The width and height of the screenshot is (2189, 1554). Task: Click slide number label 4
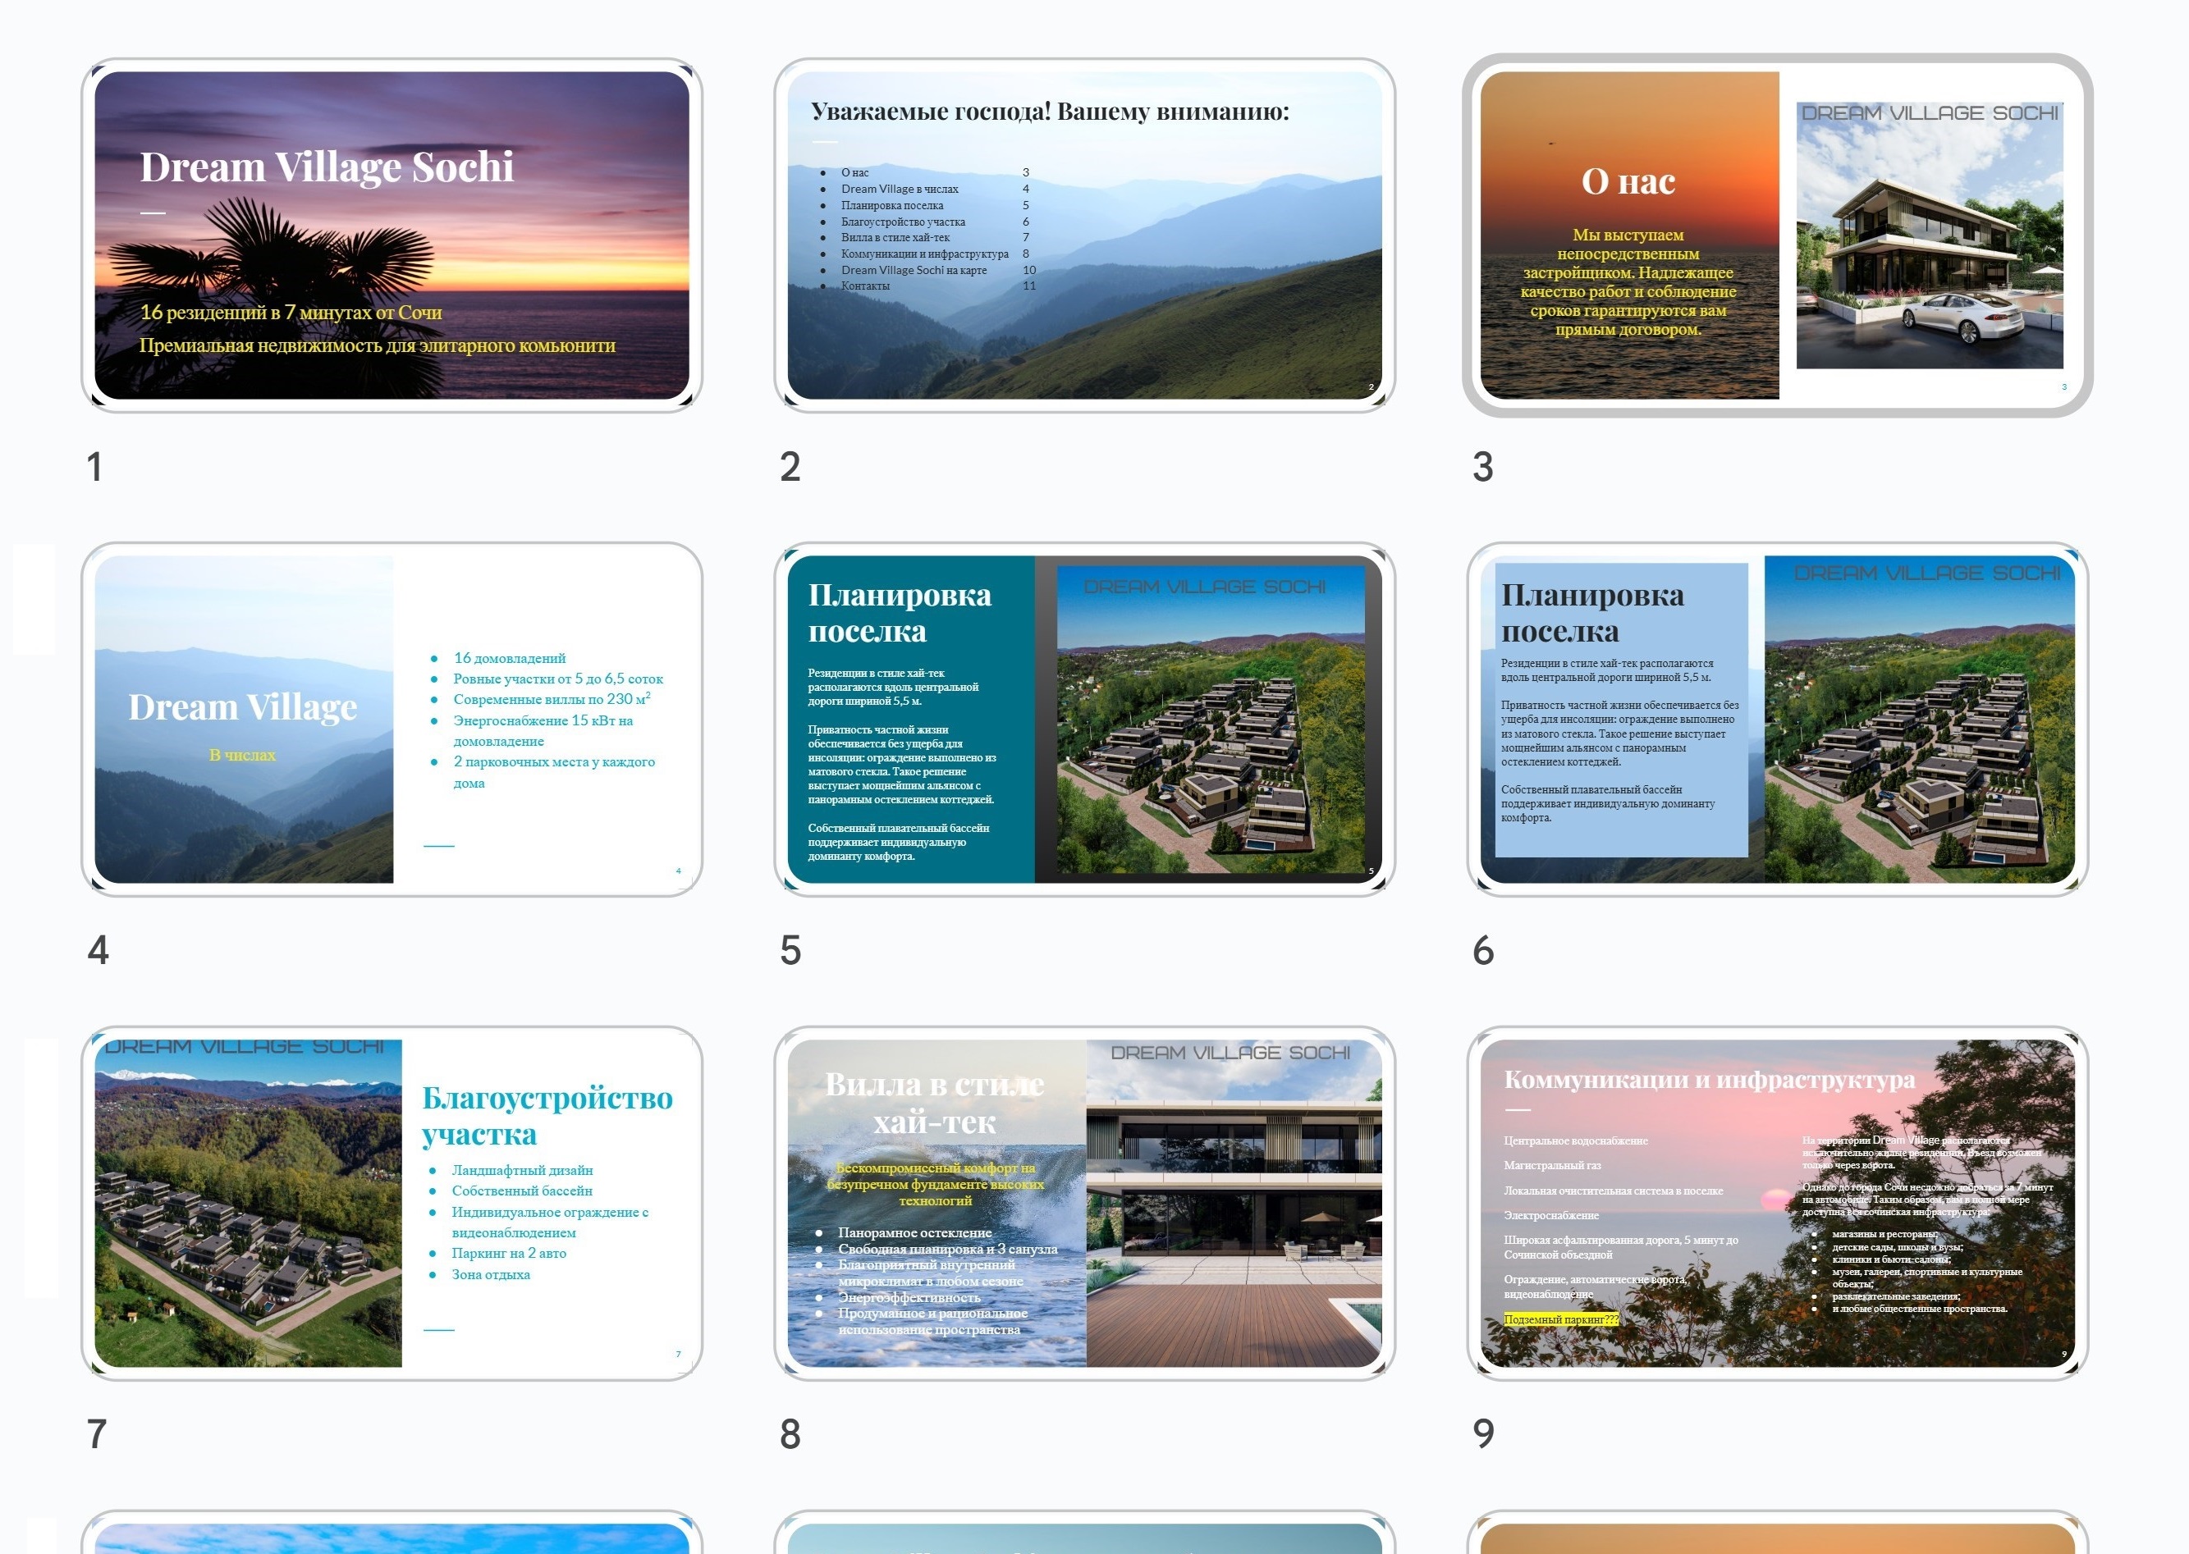(98, 951)
